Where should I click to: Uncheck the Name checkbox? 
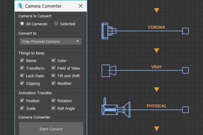pyautogui.click(x=22, y=60)
